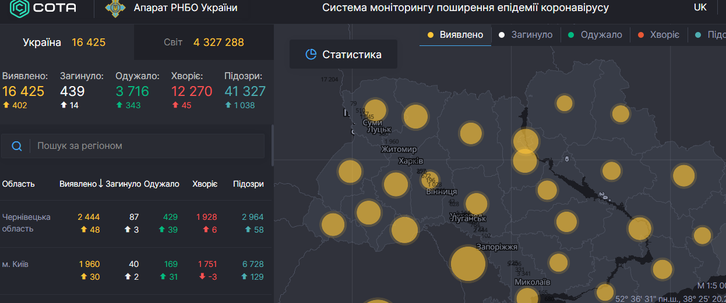Viewport: 726px width, 303px height.
Task: Click the pie chart Статистика icon
Action: pos(311,55)
